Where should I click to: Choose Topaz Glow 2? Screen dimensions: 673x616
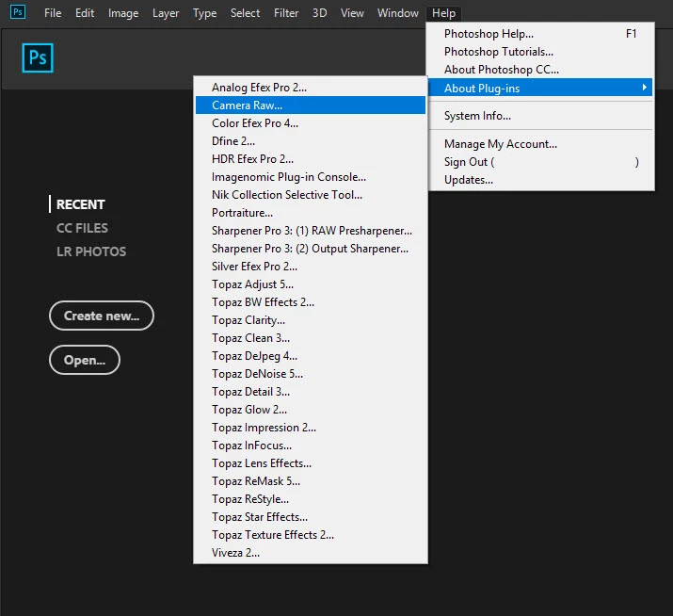[x=311, y=410]
